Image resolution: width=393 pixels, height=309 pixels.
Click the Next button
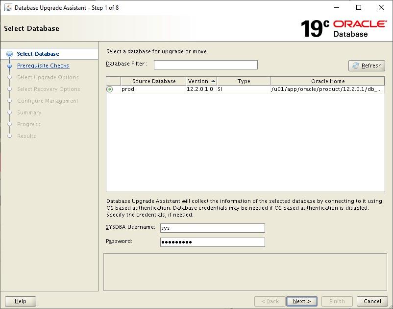[301, 301]
